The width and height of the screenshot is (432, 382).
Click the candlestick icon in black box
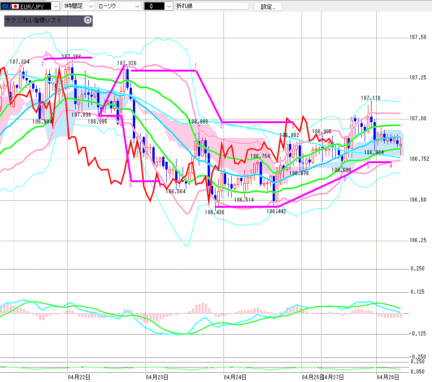(x=152, y=6)
